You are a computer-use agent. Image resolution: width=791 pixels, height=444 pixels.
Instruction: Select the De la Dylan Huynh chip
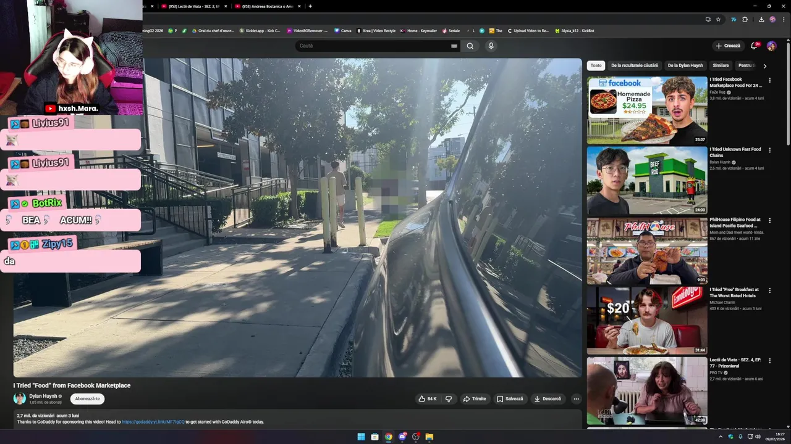coord(685,65)
